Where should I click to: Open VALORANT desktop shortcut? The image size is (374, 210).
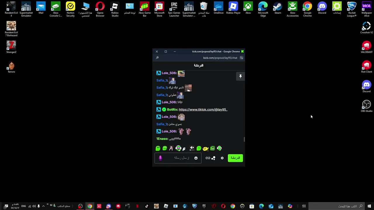click(x=366, y=47)
